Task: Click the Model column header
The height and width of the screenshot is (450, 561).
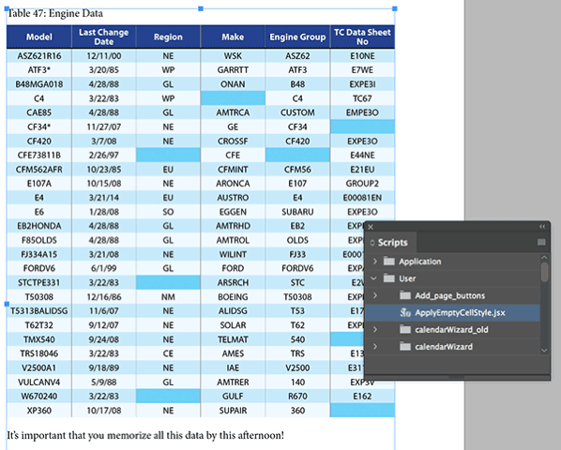Action: coord(39,37)
